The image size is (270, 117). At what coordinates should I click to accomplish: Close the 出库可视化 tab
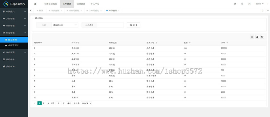81,11
